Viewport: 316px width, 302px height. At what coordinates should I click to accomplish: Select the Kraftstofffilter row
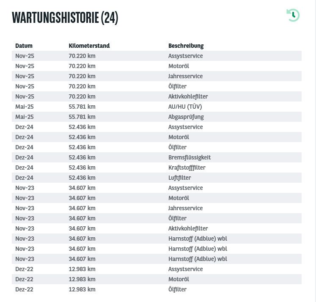[x=157, y=167]
